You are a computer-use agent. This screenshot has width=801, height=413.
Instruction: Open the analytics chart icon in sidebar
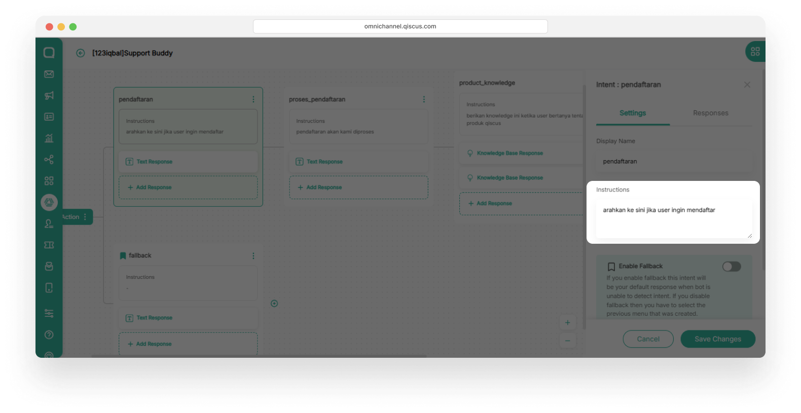(49, 138)
